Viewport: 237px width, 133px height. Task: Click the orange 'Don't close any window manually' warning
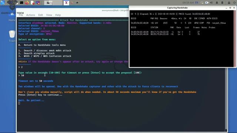(107, 92)
